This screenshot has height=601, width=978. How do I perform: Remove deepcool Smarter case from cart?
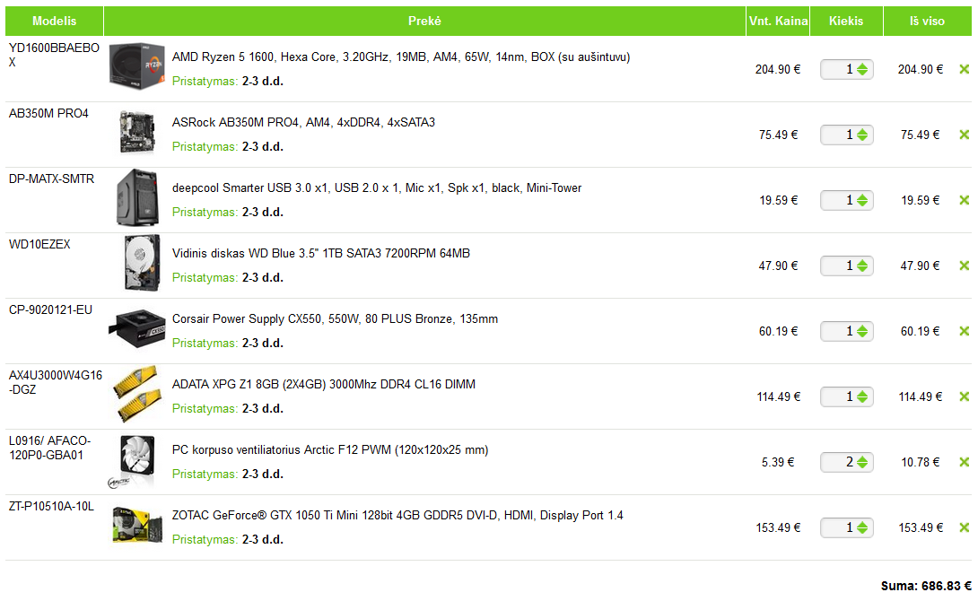click(x=964, y=200)
